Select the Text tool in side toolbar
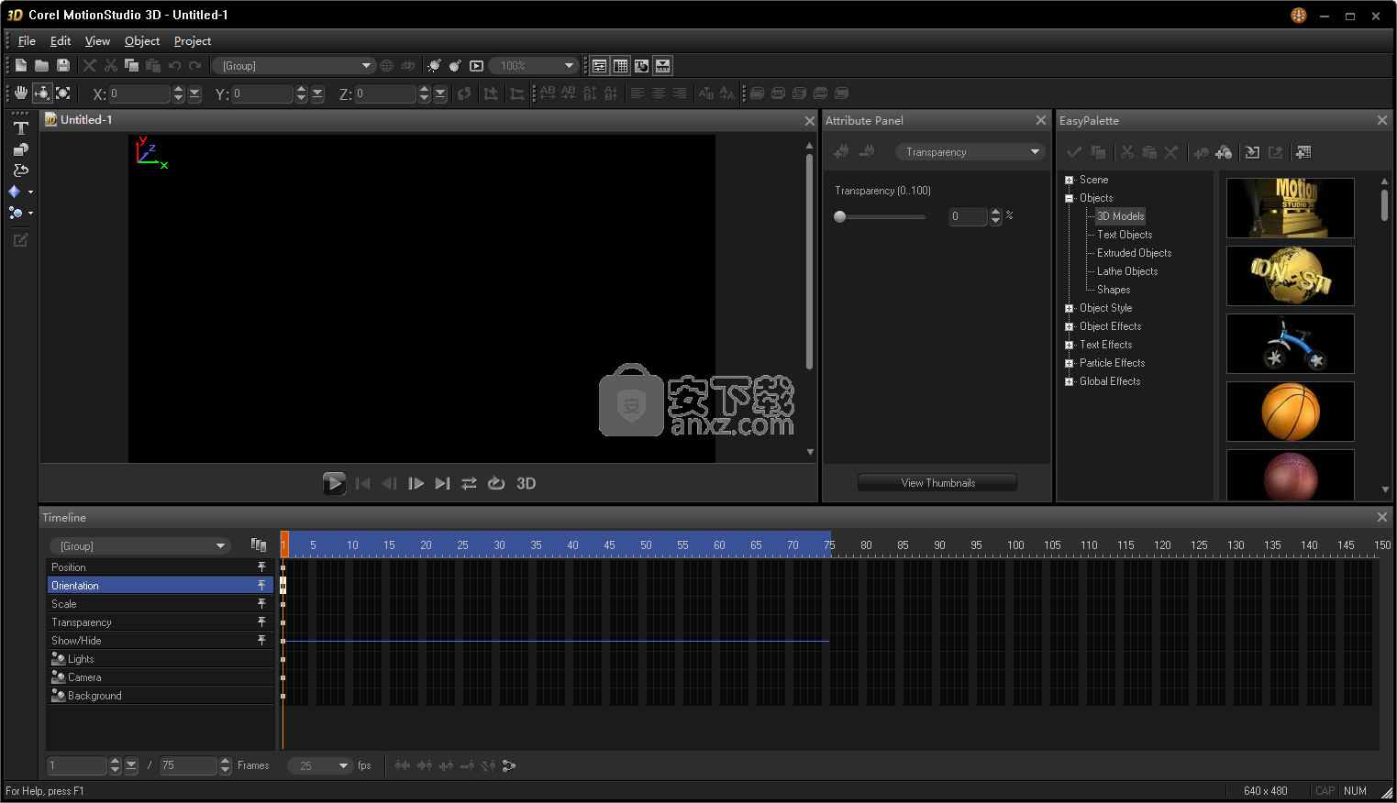The height and width of the screenshot is (803, 1397). (x=20, y=128)
